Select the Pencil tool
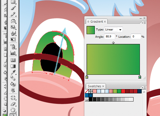Screen dimensions: 160x116 (x=13, y=14)
